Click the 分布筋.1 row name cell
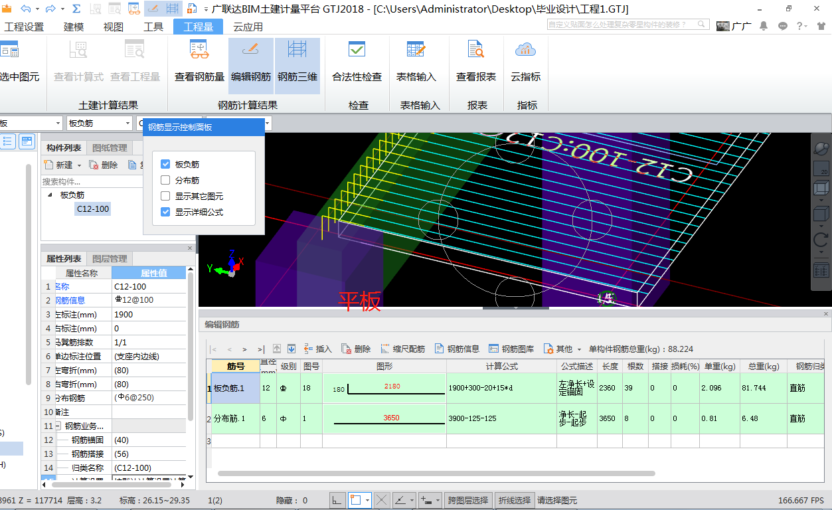The image size is (832, 510). point(236,418)
